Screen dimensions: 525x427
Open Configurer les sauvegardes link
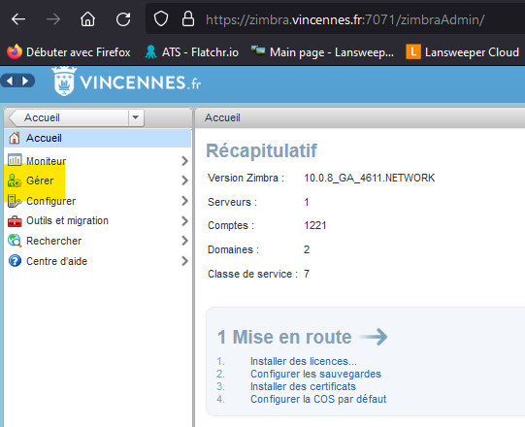pyautogui.click(x=315, y=374)
